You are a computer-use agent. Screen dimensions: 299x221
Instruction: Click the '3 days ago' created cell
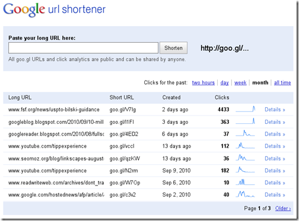click(175, 122)
